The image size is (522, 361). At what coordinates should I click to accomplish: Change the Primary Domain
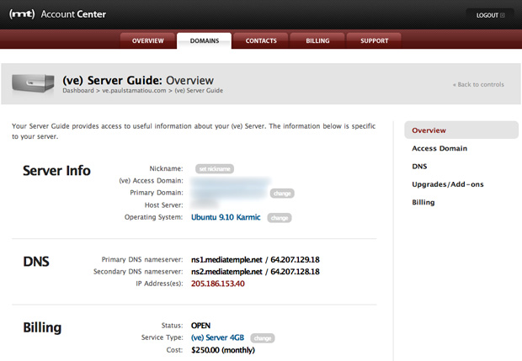point(282,194)
